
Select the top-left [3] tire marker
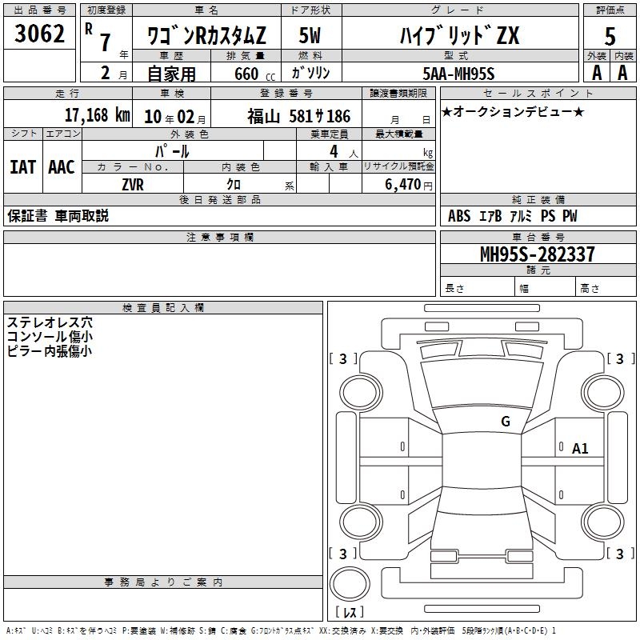(x=343, y=359)
